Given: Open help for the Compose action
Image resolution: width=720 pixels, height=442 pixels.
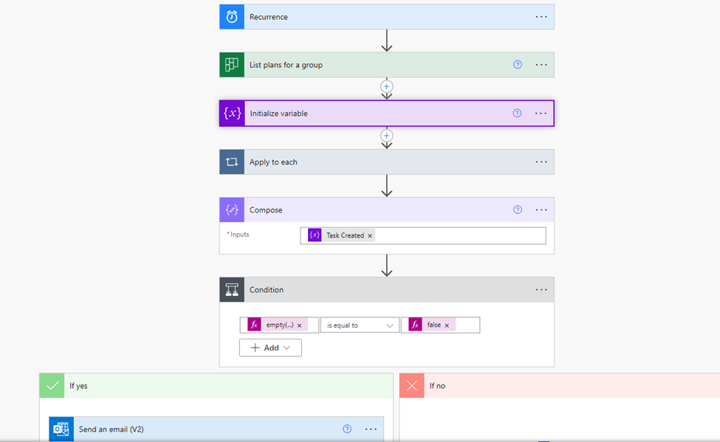Looking at the screenshot, I should click(x=518, y=210).
